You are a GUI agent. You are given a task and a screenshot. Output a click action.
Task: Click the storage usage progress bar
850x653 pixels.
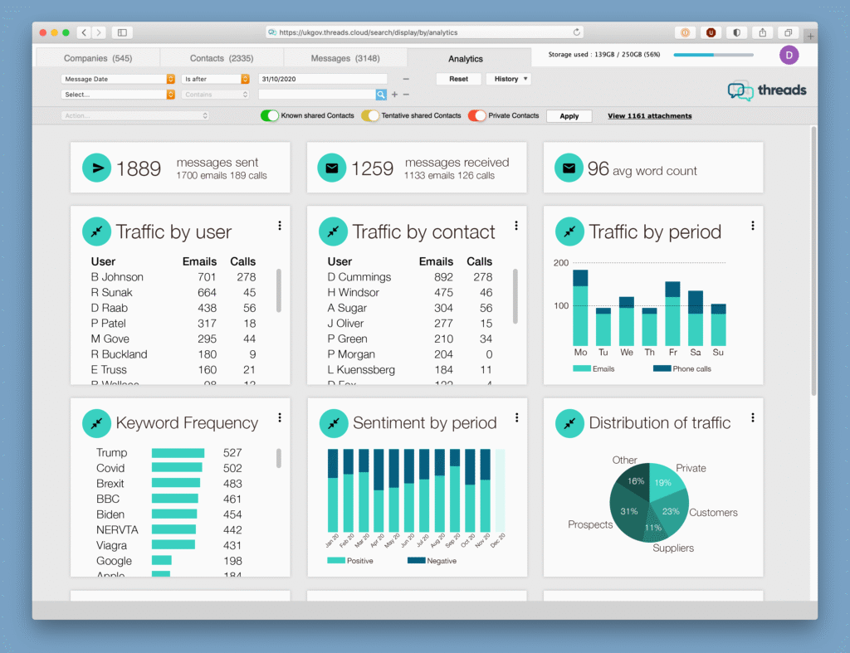point(714,56)
